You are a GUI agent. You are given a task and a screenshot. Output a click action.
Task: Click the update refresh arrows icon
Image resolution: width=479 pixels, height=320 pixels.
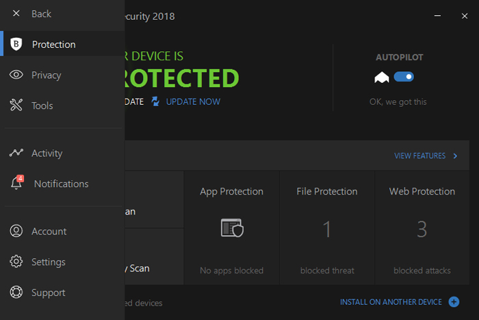[155, 101]
